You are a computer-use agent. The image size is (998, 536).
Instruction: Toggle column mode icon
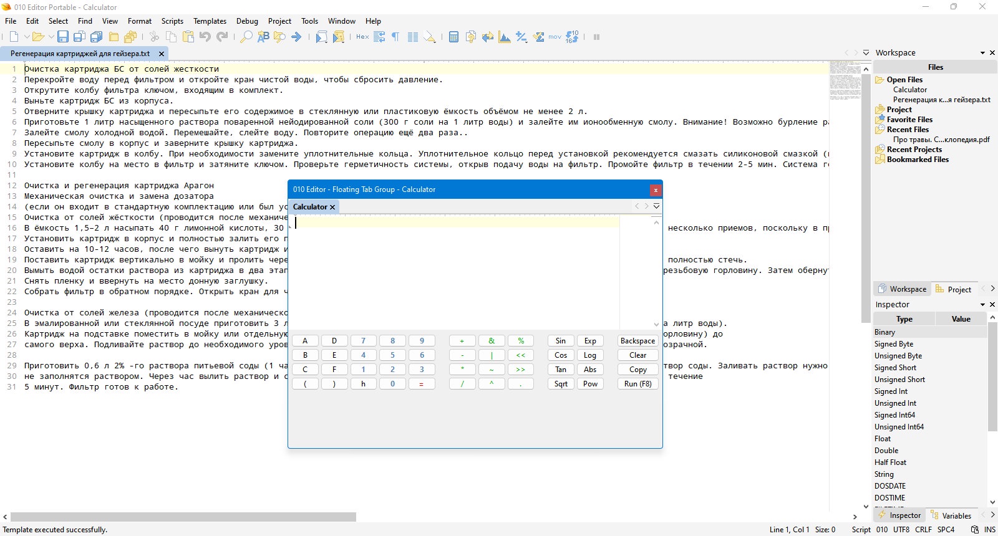pyautogui.click(x=412, y=37)
